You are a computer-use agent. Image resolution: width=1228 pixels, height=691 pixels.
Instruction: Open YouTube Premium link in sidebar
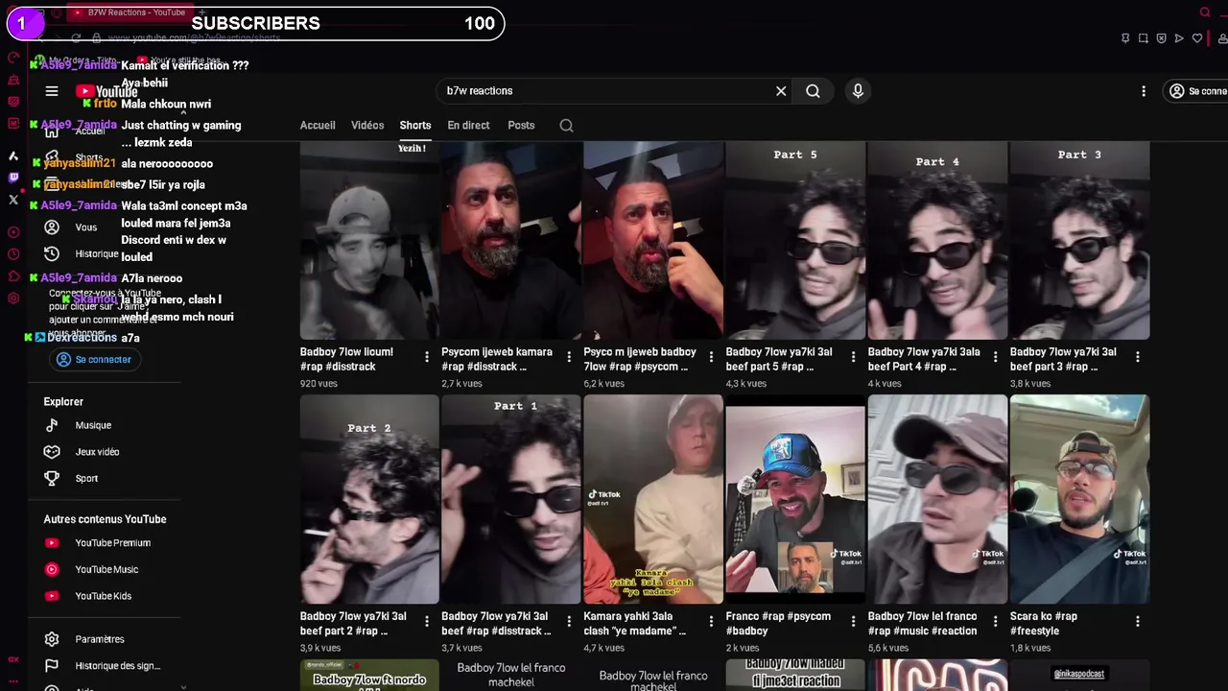[112, 543]
